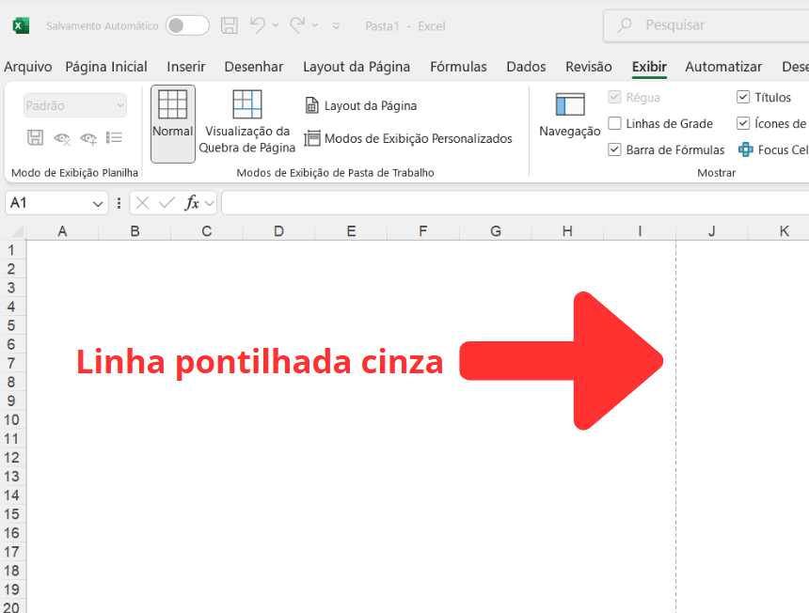Select column D header
The width and height of the screenshot is (809, 613).
point(278,231)
